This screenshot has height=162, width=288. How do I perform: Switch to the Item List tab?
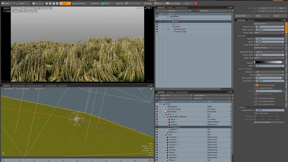click(162, 8)
